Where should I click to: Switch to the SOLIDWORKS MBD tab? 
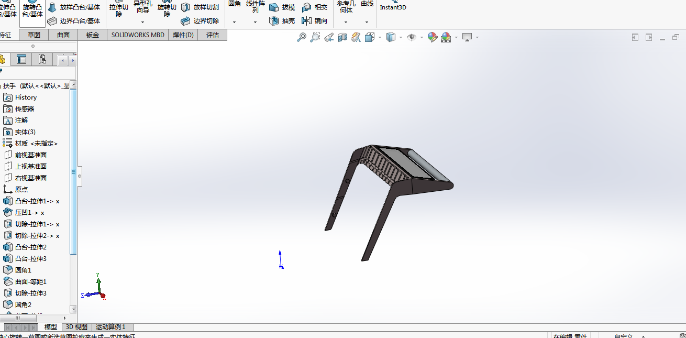(x=138, y=35)
